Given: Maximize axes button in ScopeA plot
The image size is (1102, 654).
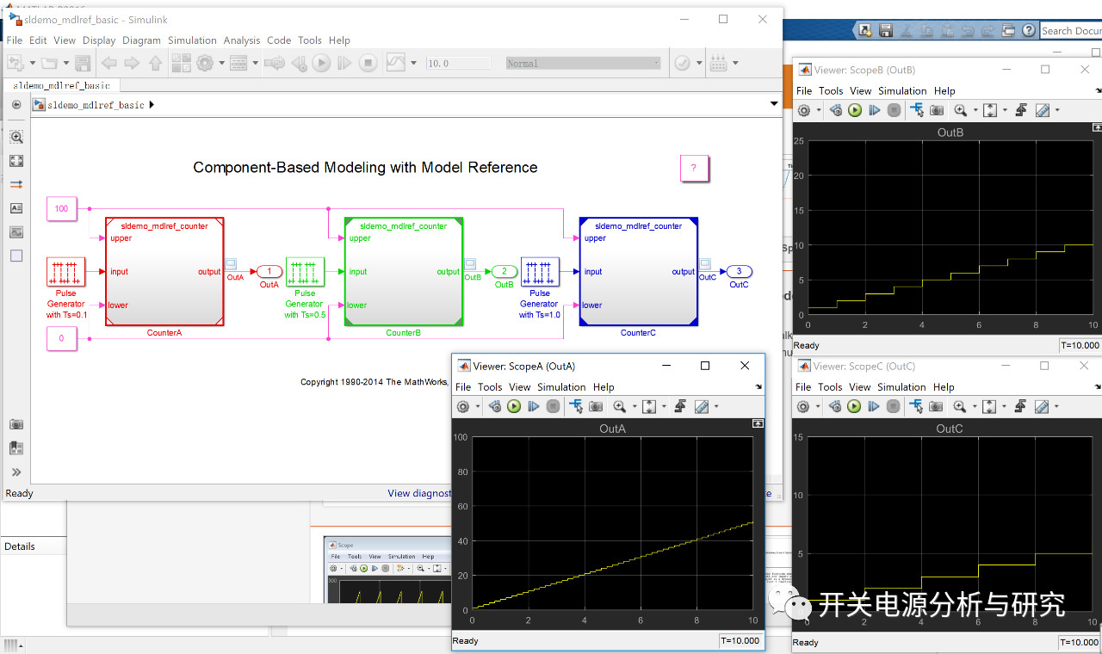Looking at the screenshot, I should coord(758,423).
